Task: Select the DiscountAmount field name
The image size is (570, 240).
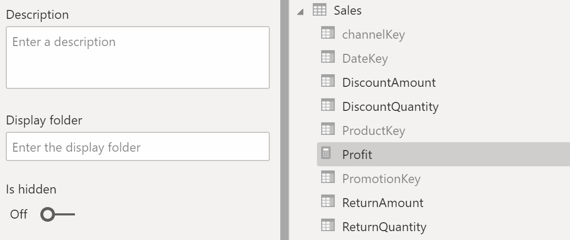Action: click(x=389, y=82)
